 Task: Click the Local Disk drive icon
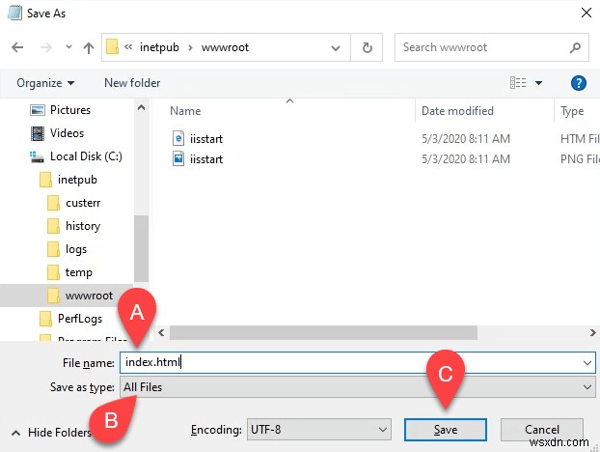37,157
